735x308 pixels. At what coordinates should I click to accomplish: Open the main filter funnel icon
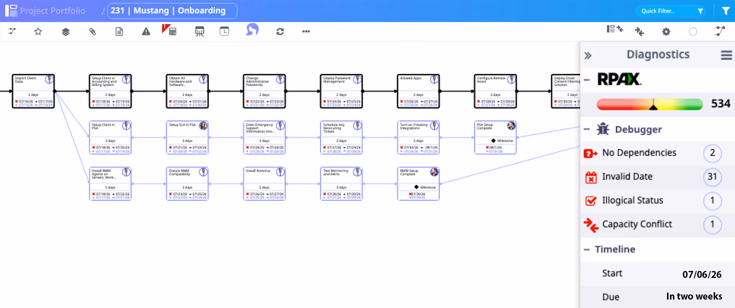point(725,11)
